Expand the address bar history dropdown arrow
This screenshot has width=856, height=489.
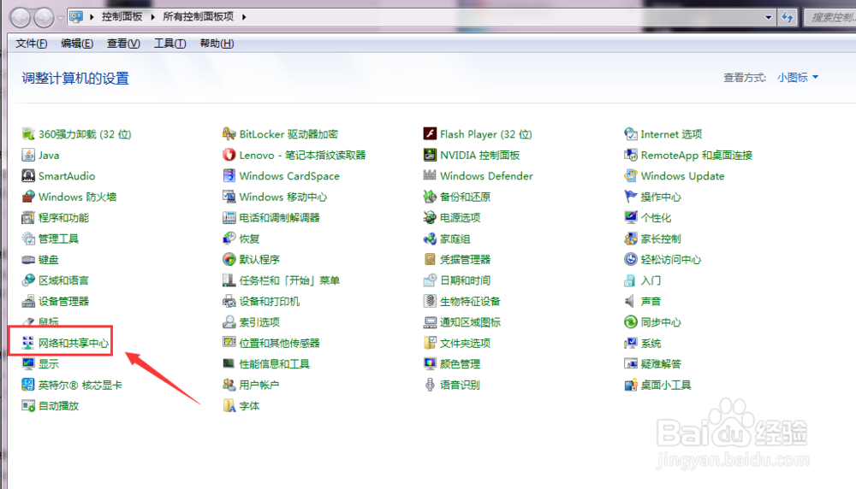point(768,17)
